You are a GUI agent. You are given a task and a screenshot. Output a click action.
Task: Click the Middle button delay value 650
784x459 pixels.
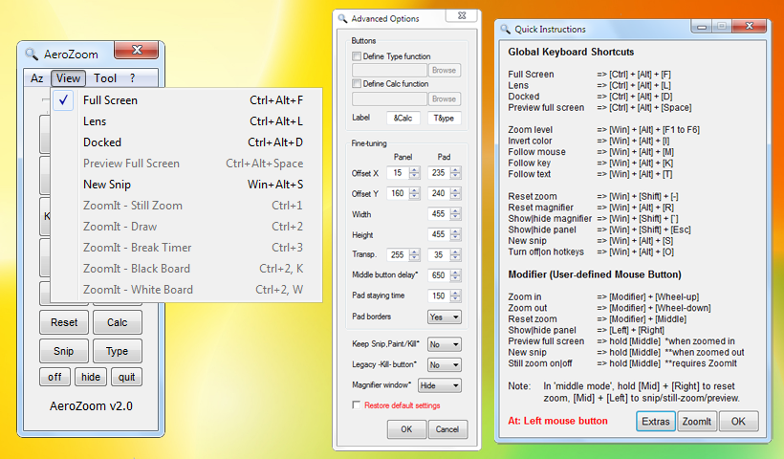439,275
